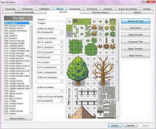Click the Elegir Terreno button

point(136,55)
